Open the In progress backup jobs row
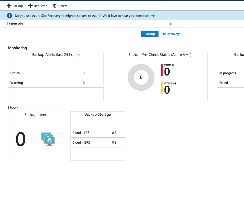The height and width of the screenshot is (205, 244). pyautogui.click(x=231, y=73)
